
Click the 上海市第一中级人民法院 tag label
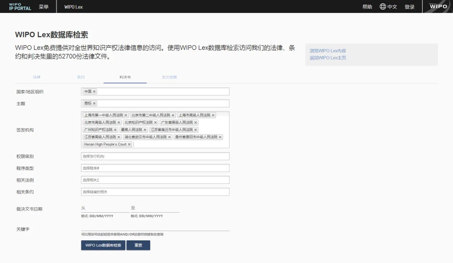(x=104, y=115)
